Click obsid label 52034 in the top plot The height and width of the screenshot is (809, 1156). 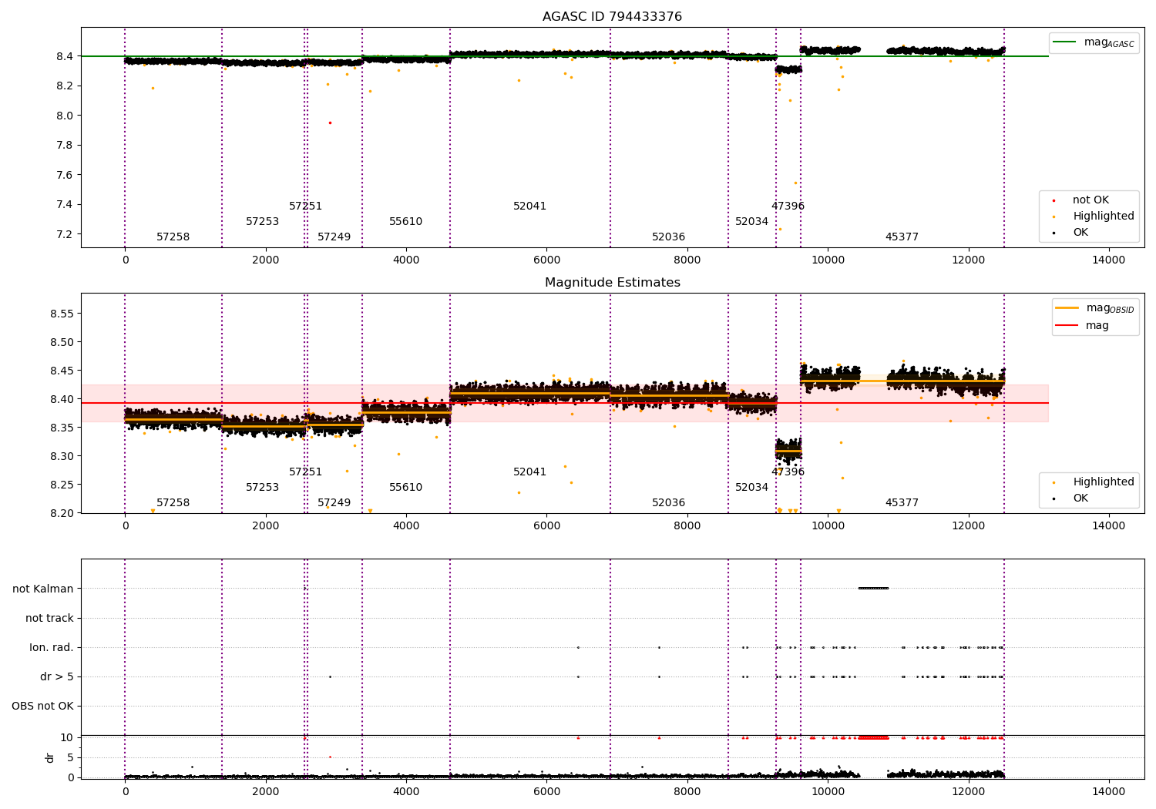[751, 222]
